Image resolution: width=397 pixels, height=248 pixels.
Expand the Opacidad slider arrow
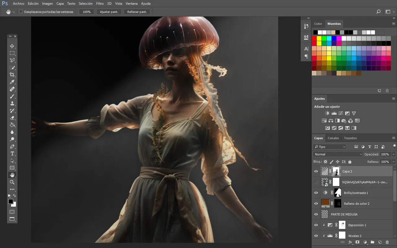click(x=393, y=154)
